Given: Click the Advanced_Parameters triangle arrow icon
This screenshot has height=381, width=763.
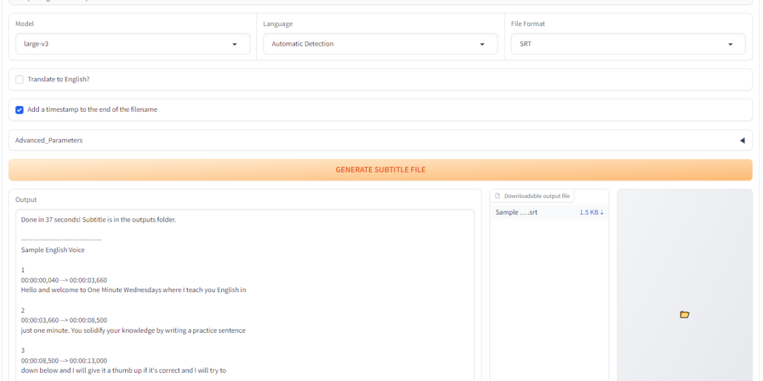Looking at the screenshot, I should pos(742,140).
